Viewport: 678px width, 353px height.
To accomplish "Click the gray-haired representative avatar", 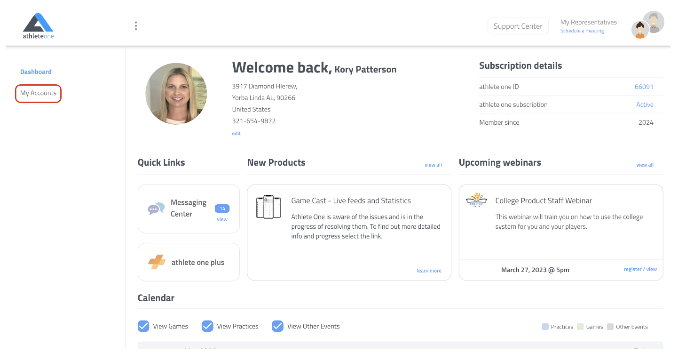I will point(654,22).
